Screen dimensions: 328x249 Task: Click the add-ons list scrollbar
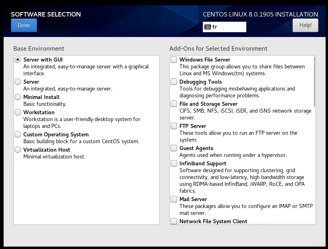(x=314, y=82)
